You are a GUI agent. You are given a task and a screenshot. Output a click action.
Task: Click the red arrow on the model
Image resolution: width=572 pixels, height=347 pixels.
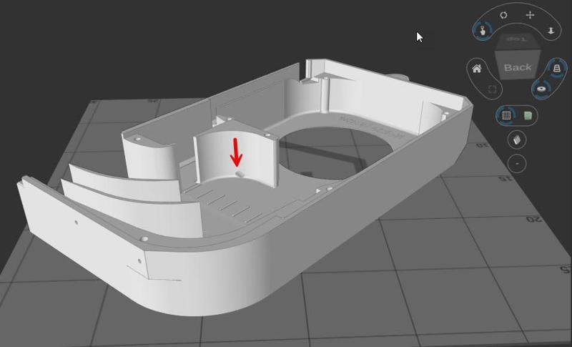coord(237,152)
